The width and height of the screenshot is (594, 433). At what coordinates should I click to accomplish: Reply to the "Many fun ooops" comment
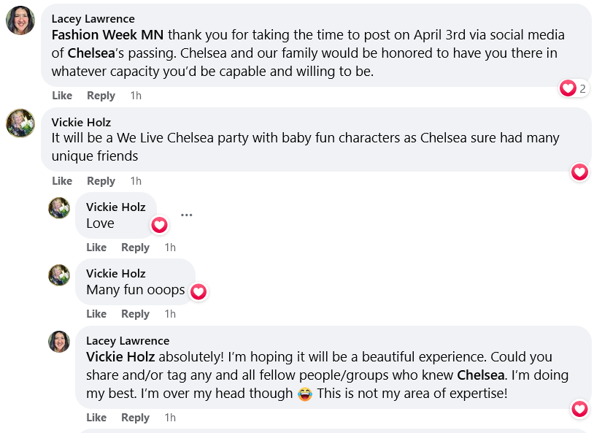[x=135, y=314]
